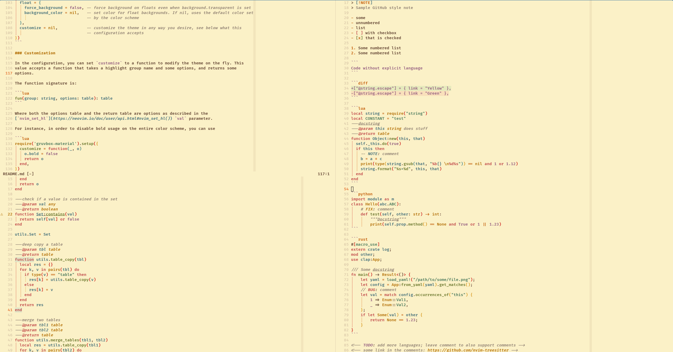
Task: Click the underlined Set:contains function name
Action: click(50, 214)
